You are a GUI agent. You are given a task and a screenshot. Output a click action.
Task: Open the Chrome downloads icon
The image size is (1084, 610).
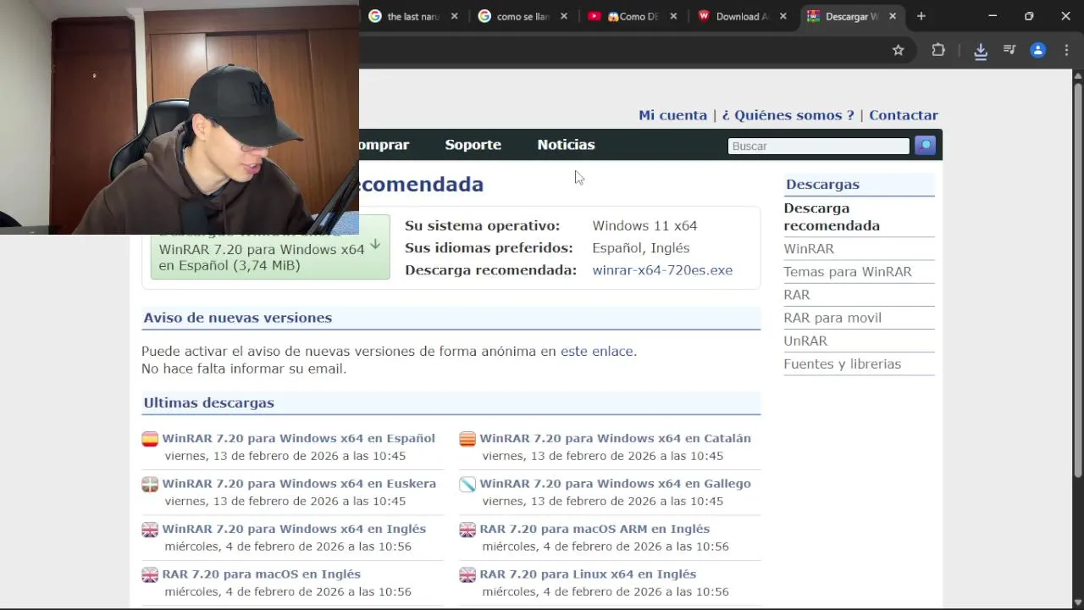981,51
